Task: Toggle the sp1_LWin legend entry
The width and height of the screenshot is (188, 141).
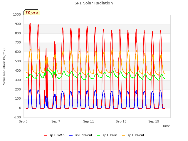Action: (x=107, y=135)
